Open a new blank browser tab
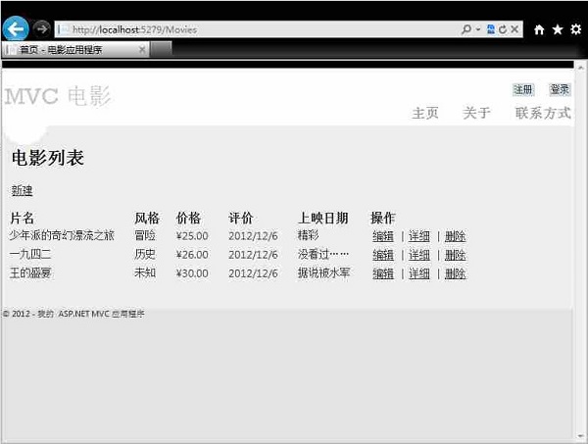The width and height of the screenshot is (588, 444). tap(162, 49)
